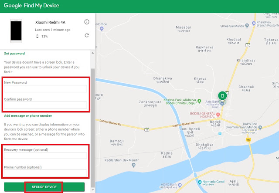Click the 'Set password' heading
This screenshot has height=193, width=279.
pos(14,53)
